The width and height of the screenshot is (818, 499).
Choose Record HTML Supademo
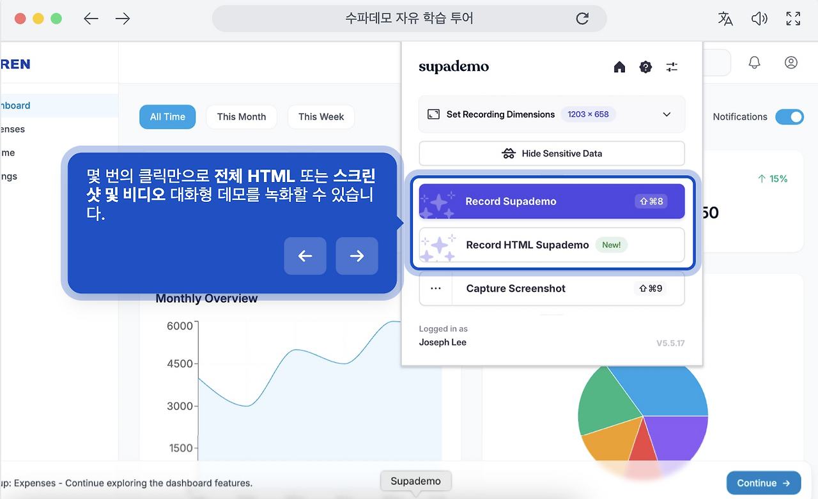click(552, 245)
